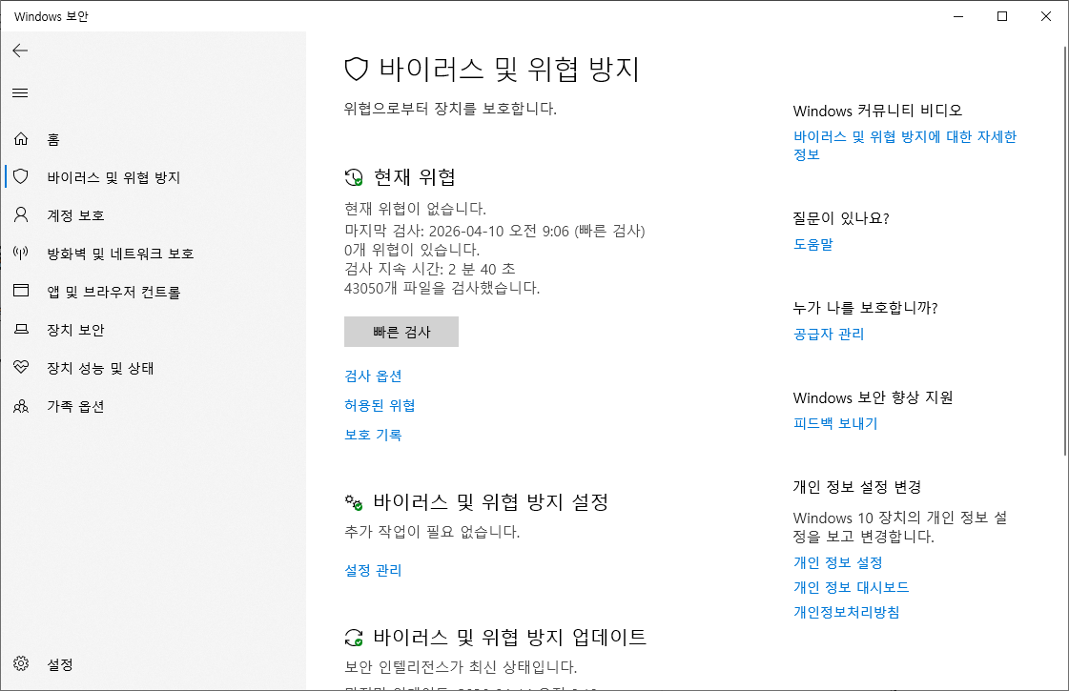Click text 현재 위협이 없습니다.
Image resolution: width=1069 pixels, height=691 pixels.
pos(415,209)
